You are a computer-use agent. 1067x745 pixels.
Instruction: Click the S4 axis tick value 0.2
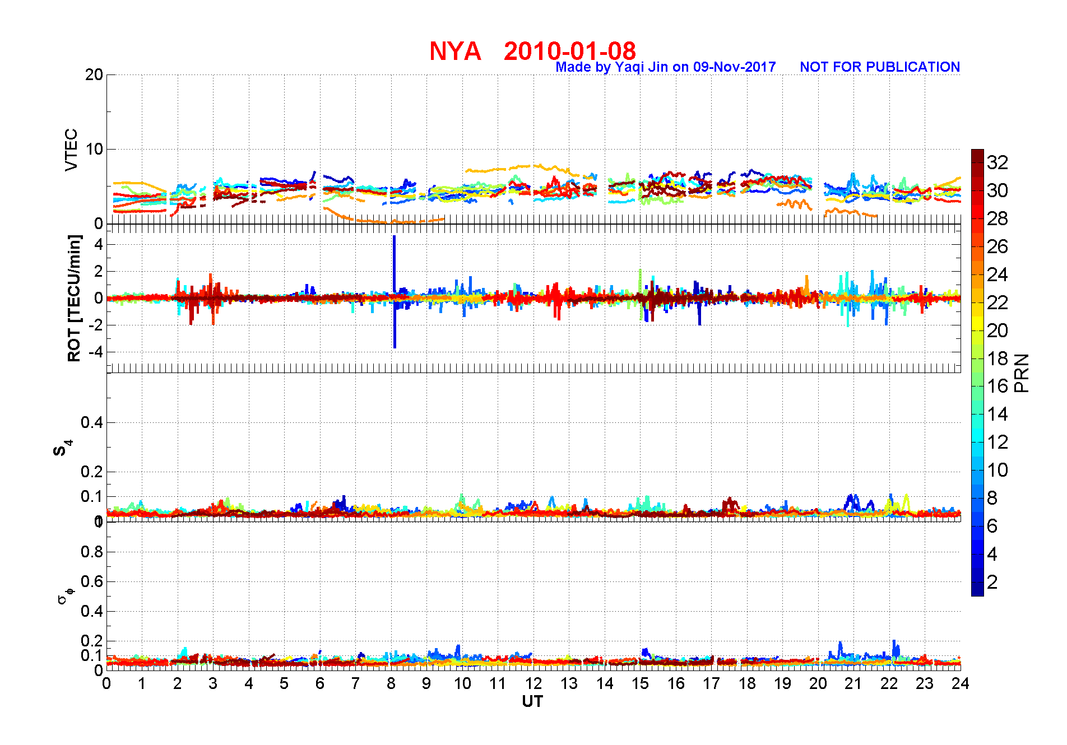pyautogui.click(x=92, y=472)
